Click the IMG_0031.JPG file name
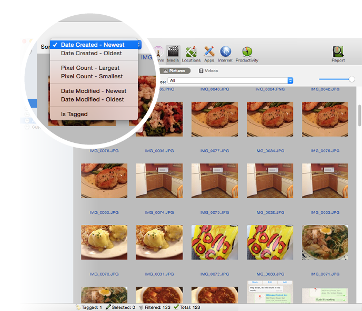The height and width of the screenshot is (311, 362). 159,274
